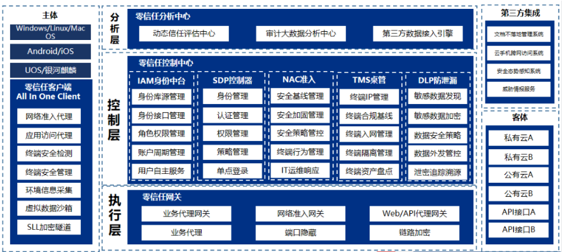Click the 动态信任评估中心 box
This screenshot has height=252, width=563.
184,34
